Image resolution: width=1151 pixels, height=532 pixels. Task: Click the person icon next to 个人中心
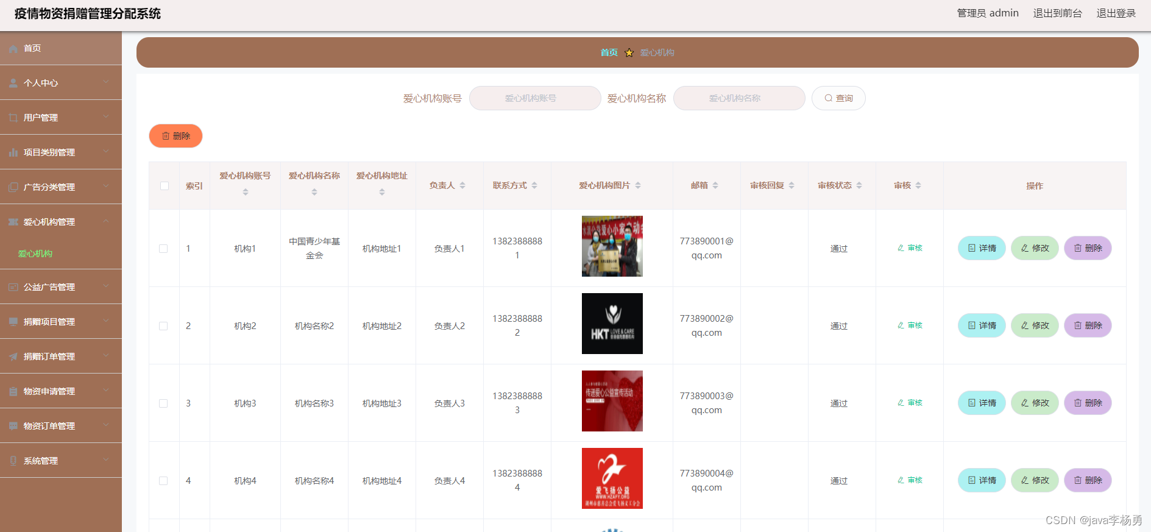[13, 83]
